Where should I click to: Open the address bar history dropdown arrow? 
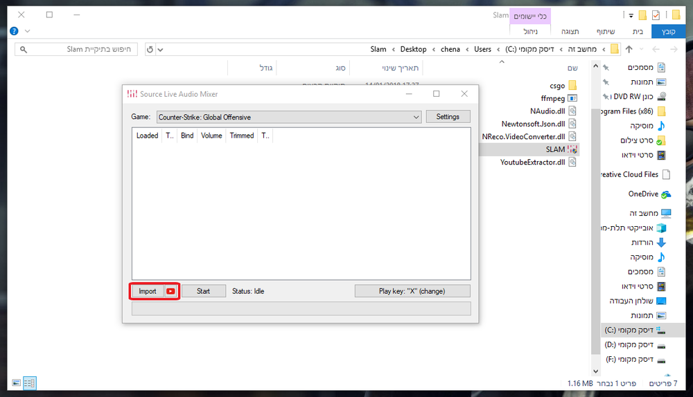pos(161,49)
